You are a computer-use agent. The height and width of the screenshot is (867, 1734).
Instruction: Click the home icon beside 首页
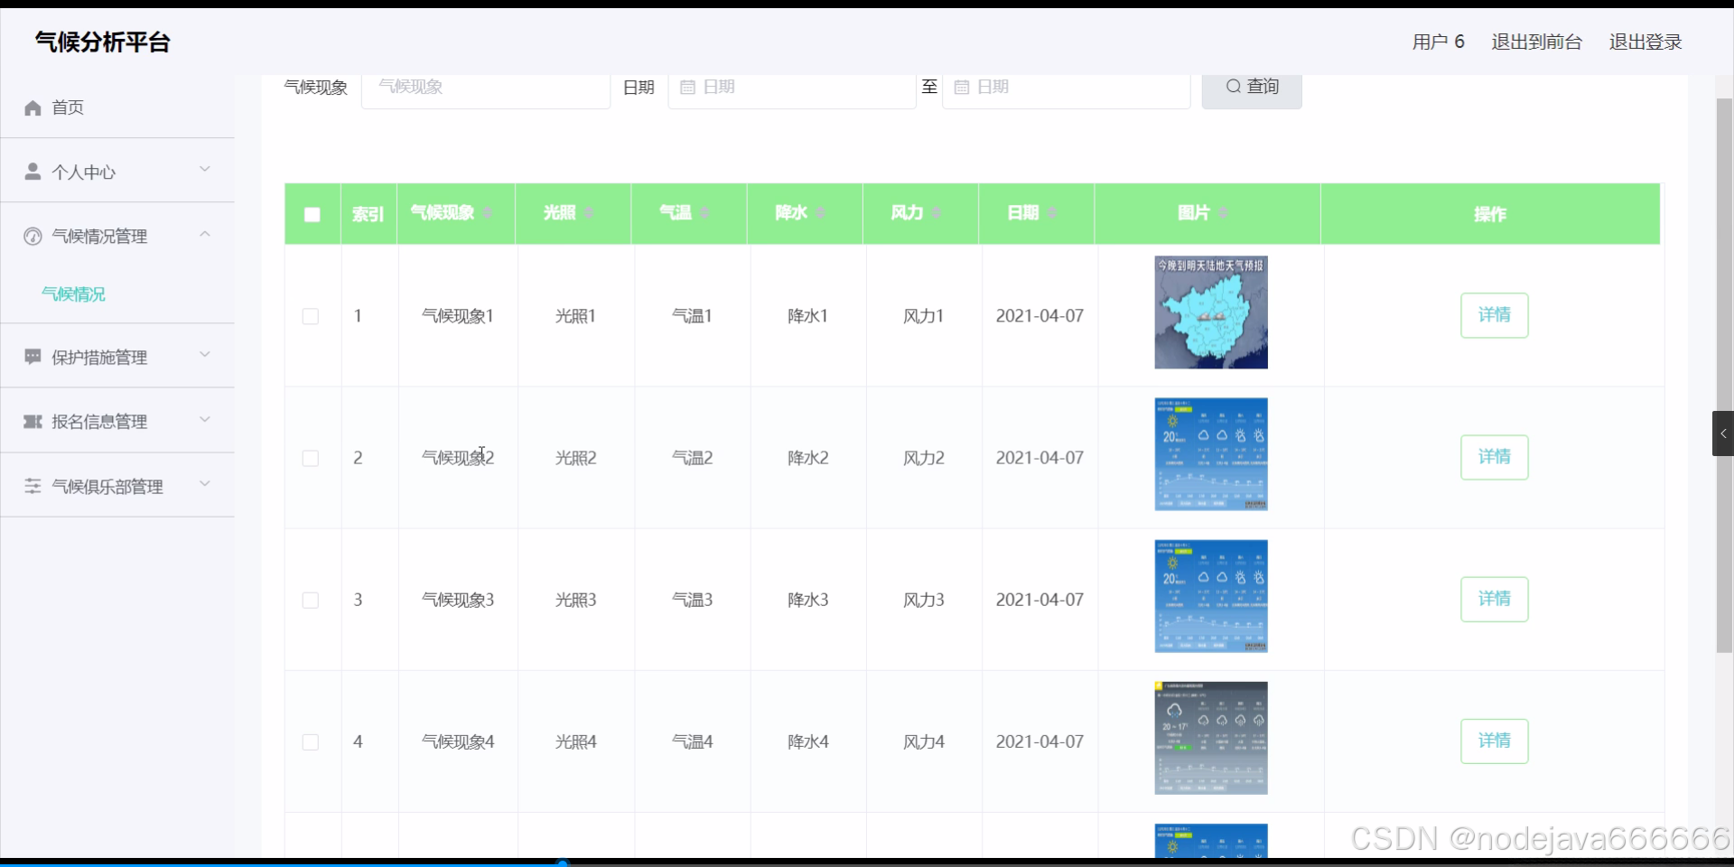33,108
